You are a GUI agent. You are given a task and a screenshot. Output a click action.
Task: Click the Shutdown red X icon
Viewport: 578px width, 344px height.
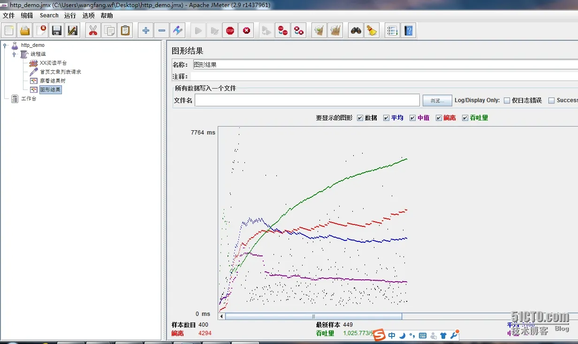click(x=246, y=30)
